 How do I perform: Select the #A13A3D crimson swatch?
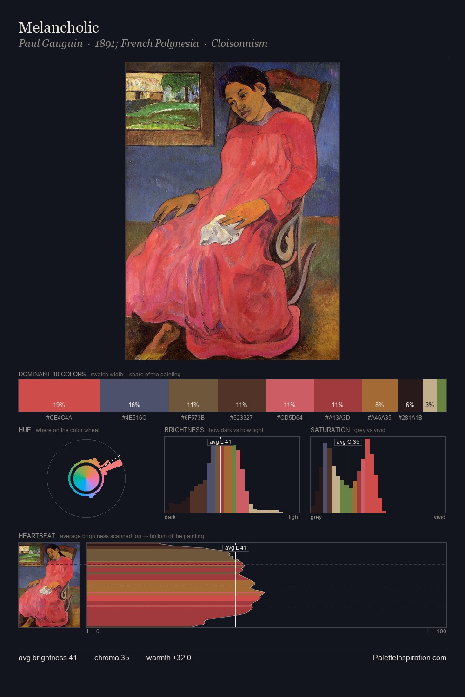pos(338,395)
